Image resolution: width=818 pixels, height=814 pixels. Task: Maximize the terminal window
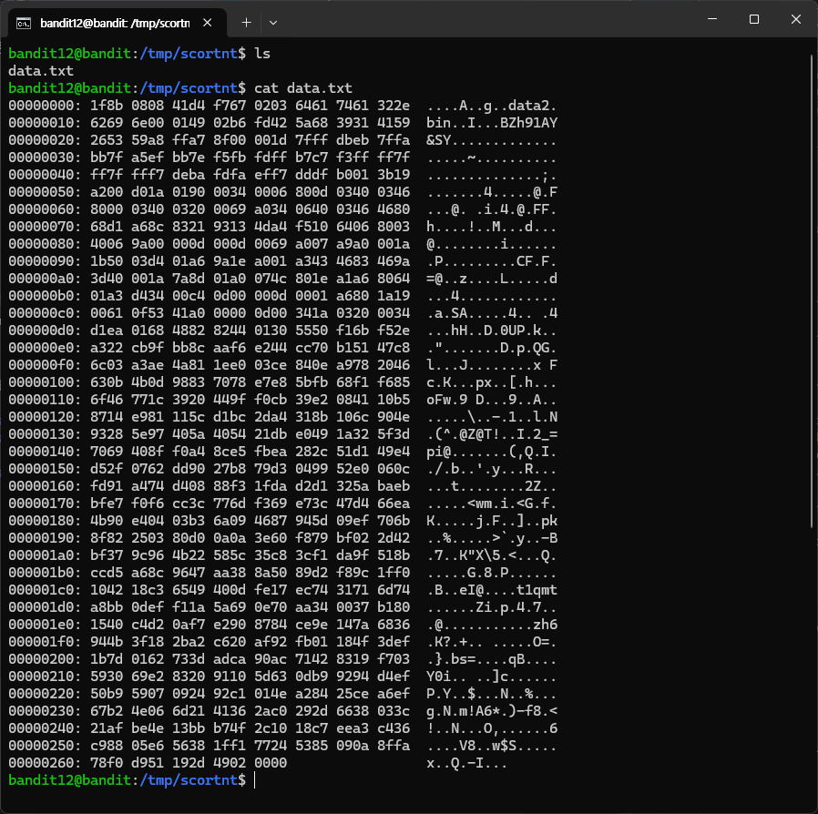click(x=754, y=19)
